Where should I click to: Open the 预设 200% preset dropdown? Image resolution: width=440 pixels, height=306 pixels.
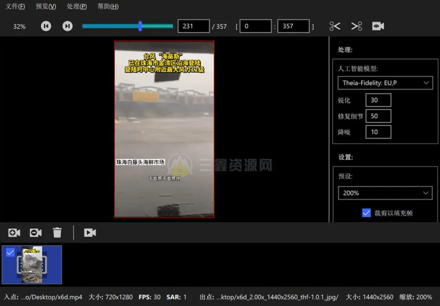(385, 193)
